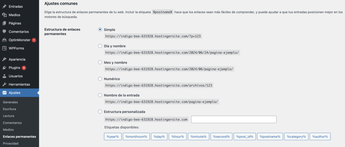Viewport: 345px width, 147px height.
Task: Select the Simple permalink radio button
Action: [100, 30]
